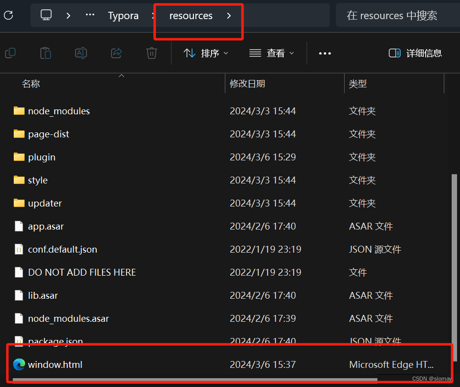Open the 排序 sort dropdown
The height and width of the screenshot is (387, 460).
206,53
